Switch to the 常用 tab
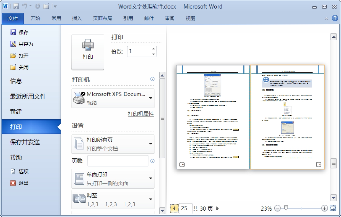The image size is (341, 217). point(56,18)
